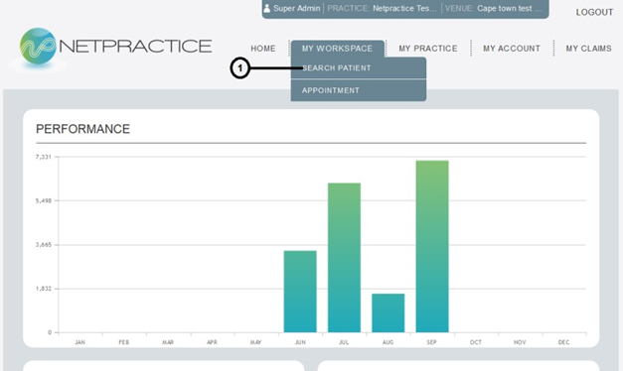Click the Venue name in header bar
Image resolution: width=623 pixels, height=371 pixels.
tap(510, 8)
